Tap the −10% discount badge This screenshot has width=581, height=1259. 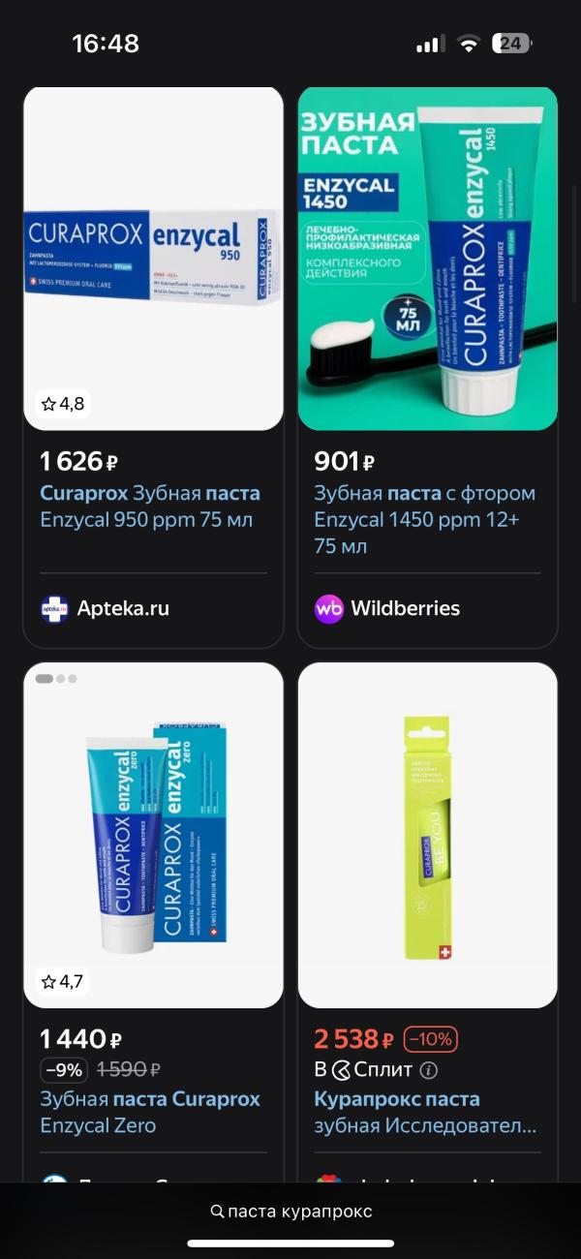430,1039
